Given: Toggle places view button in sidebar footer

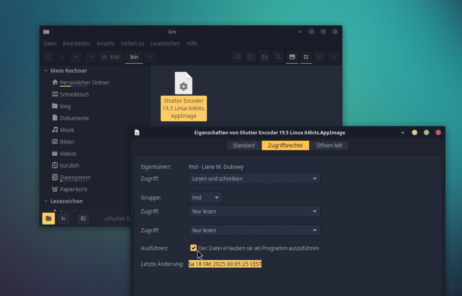Looking at the screenshot, I should tap(49, 218).
